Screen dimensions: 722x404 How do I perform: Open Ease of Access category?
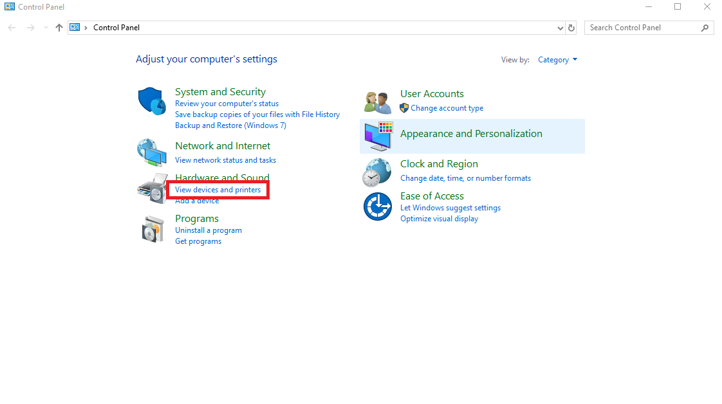(432, 196)
